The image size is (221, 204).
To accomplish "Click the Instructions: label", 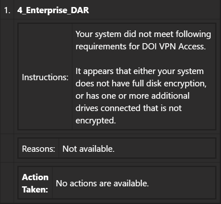I will [x=45, y=77].
